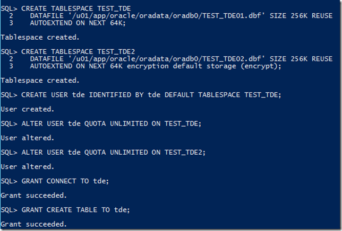Click the last 'Grant succeeded.' message
Viewport: 342px width, 231px height.
[34, 224]
